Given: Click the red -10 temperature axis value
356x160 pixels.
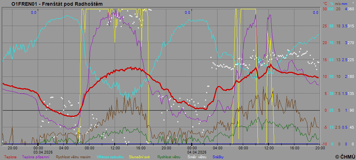Looking at the screenshot, I should (x=324, y=144).
